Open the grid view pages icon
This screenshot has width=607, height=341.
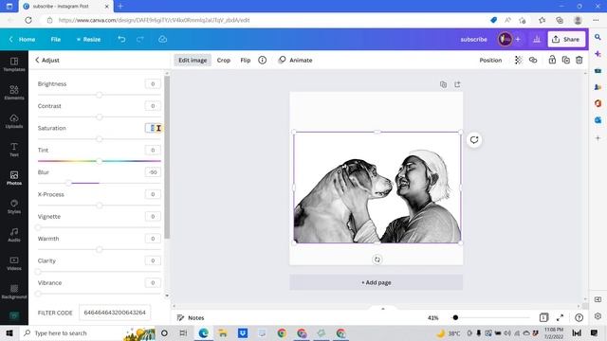tap(543, 317)
